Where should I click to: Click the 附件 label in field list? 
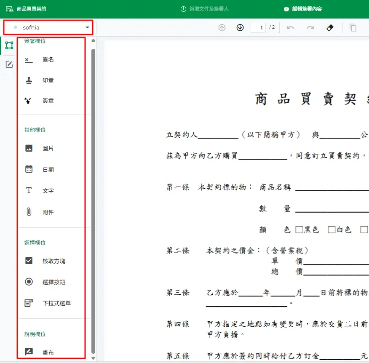pyautogui.click(x=48, y=212)
